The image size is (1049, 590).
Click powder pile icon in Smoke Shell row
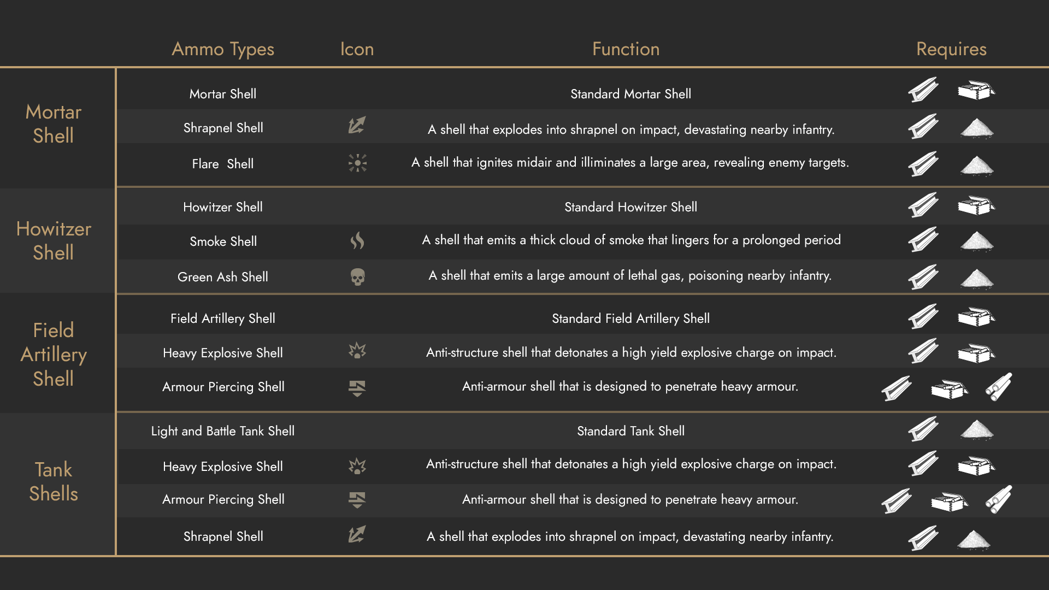(976, 241)
